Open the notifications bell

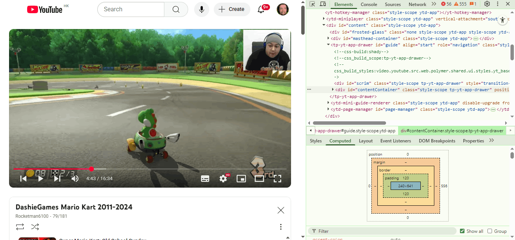[261, 9]
